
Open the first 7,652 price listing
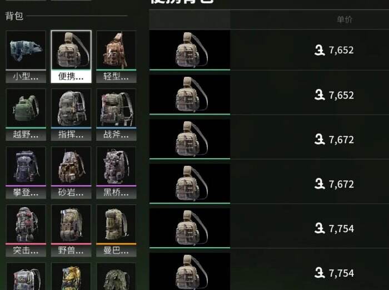tap(269, 50)
